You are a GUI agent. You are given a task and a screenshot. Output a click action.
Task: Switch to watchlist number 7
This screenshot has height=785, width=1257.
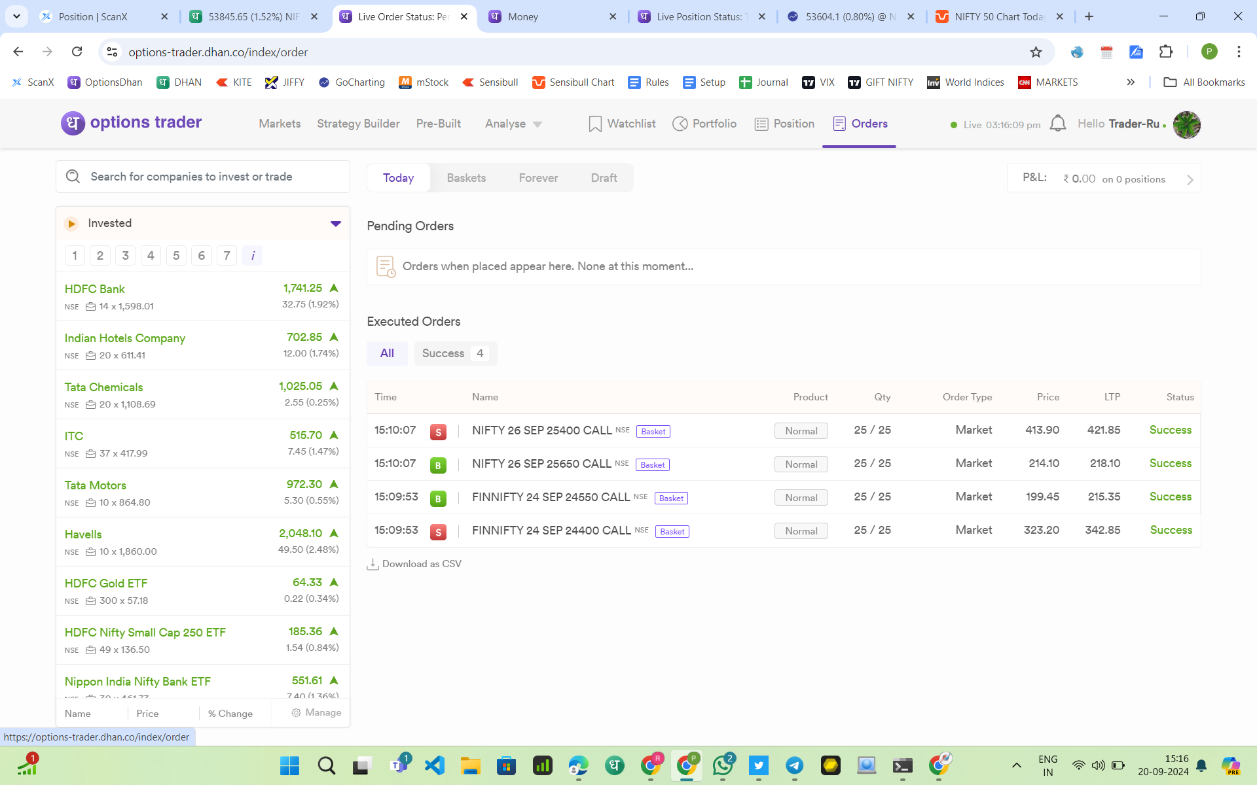coord(227,256)
